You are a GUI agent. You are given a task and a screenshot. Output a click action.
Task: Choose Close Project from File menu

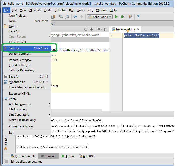tap(27, 42)
